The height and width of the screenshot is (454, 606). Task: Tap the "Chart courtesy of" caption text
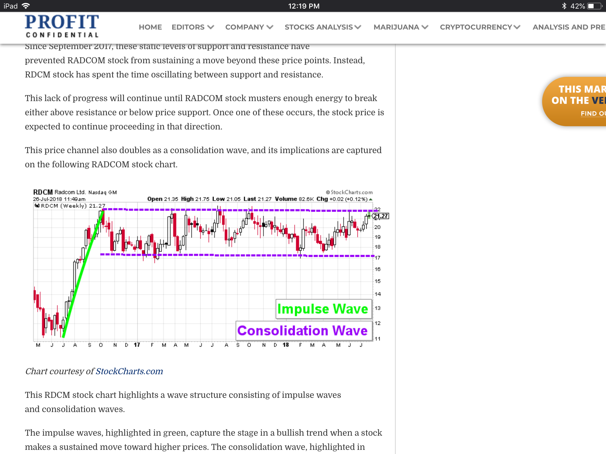click(59, 371)
